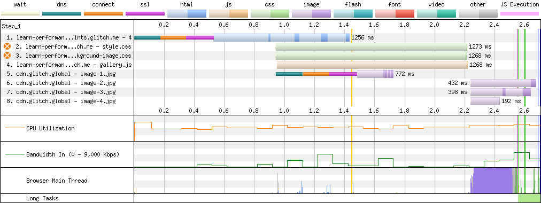Select request 2 style.css row label

[x=73, y=46]
